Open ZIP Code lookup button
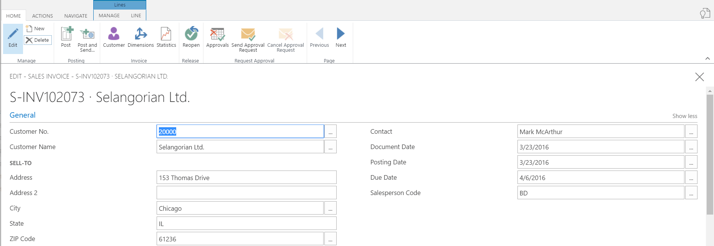 331,239
